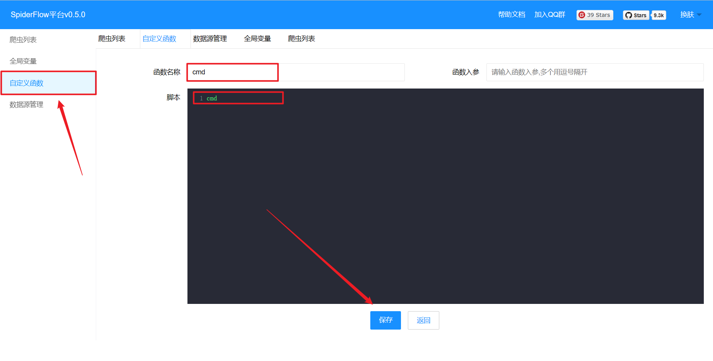Click the Gitee 39 Stars badge
The height and width of the screenshot is (361, 713).
595,15
